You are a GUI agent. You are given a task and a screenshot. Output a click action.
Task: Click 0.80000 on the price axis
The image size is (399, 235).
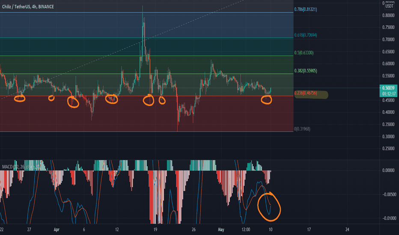388,15
